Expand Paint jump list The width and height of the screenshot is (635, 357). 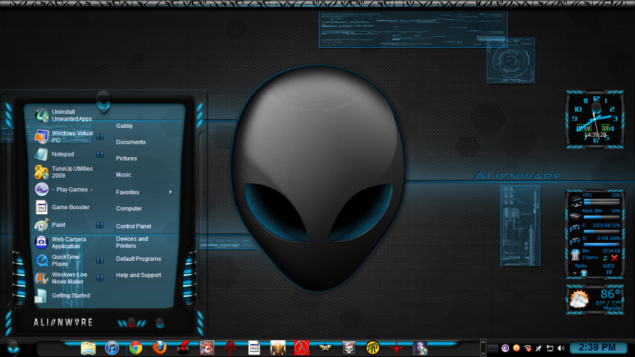tap(99, 225)
